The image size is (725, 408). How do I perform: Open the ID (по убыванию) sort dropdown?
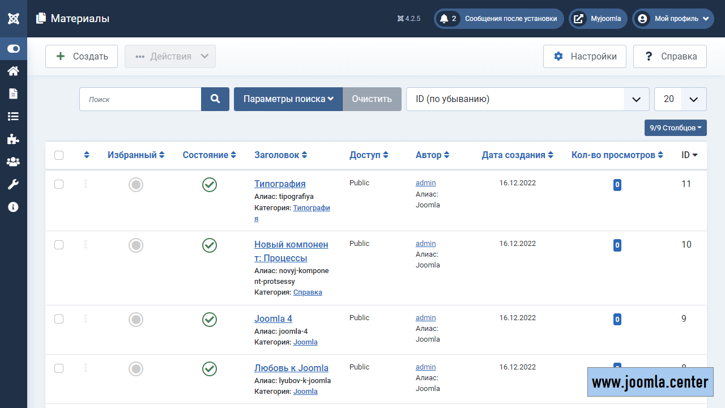tap(527, 99)
